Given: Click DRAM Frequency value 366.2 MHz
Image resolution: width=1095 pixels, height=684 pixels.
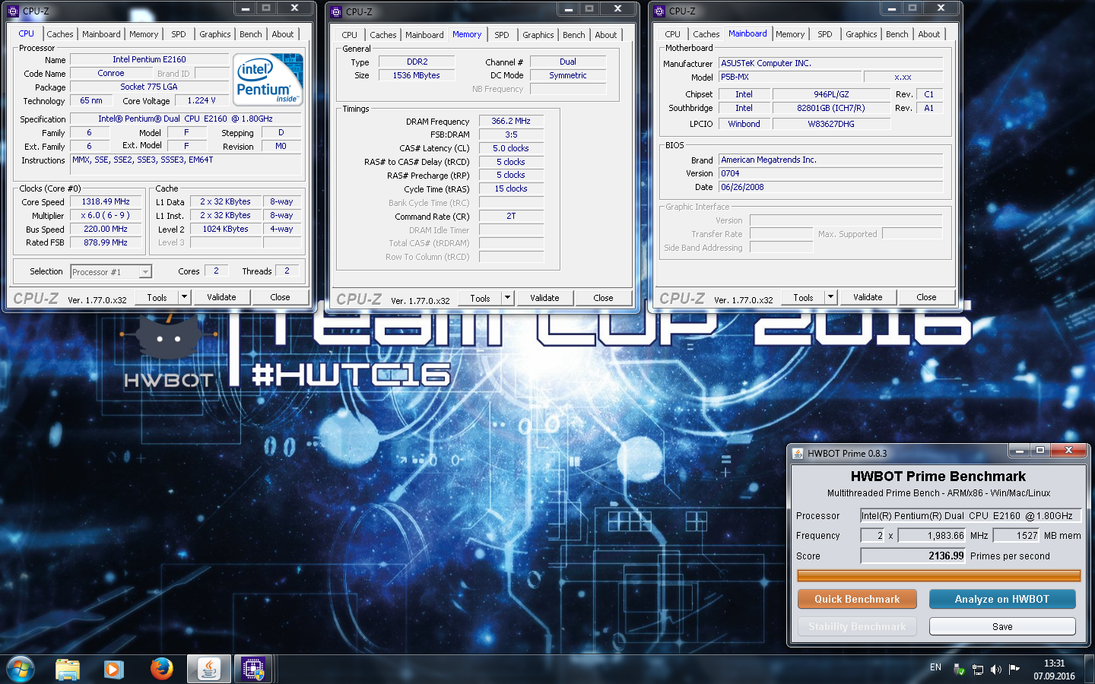Looking at the screenshot, I should pyautogui.click(x=511, y=121).
